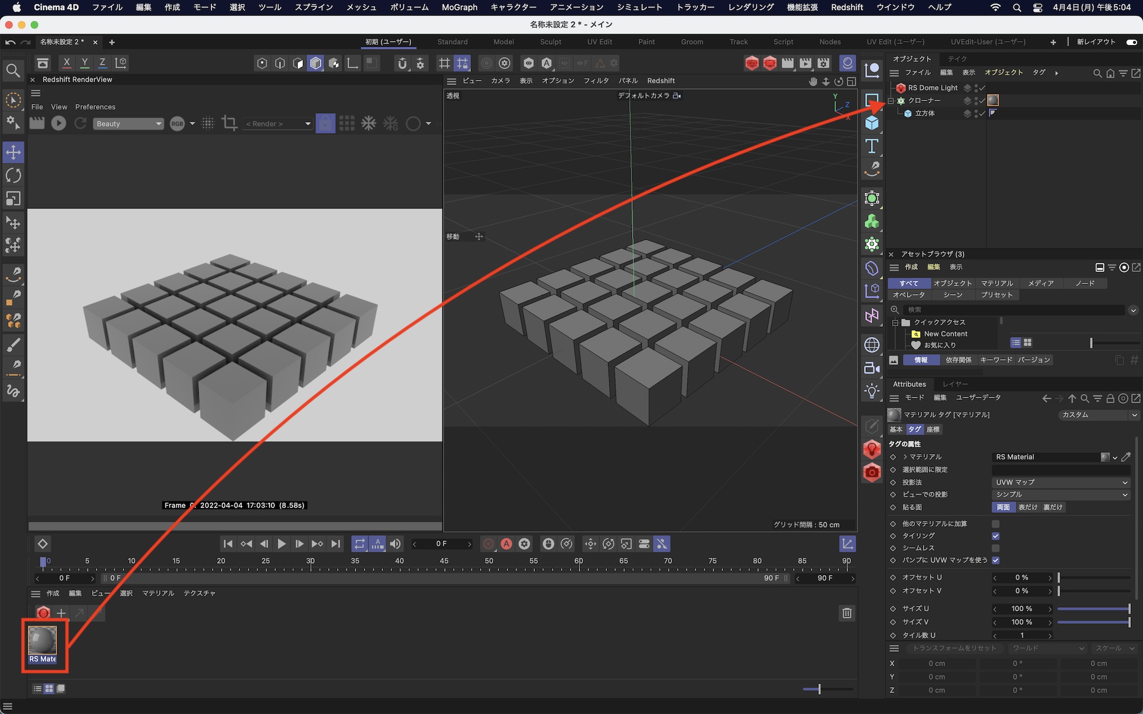Click the RS Dome Light icon in object manager

coord(901,88)
